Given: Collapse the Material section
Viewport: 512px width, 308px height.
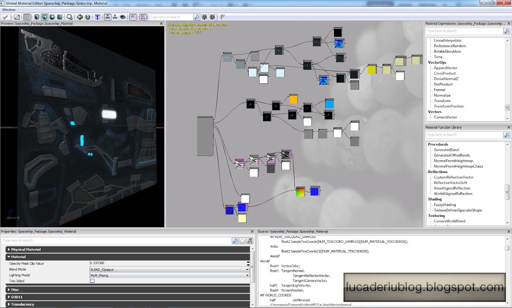Looking at the screenshot, I should point(128,257).
